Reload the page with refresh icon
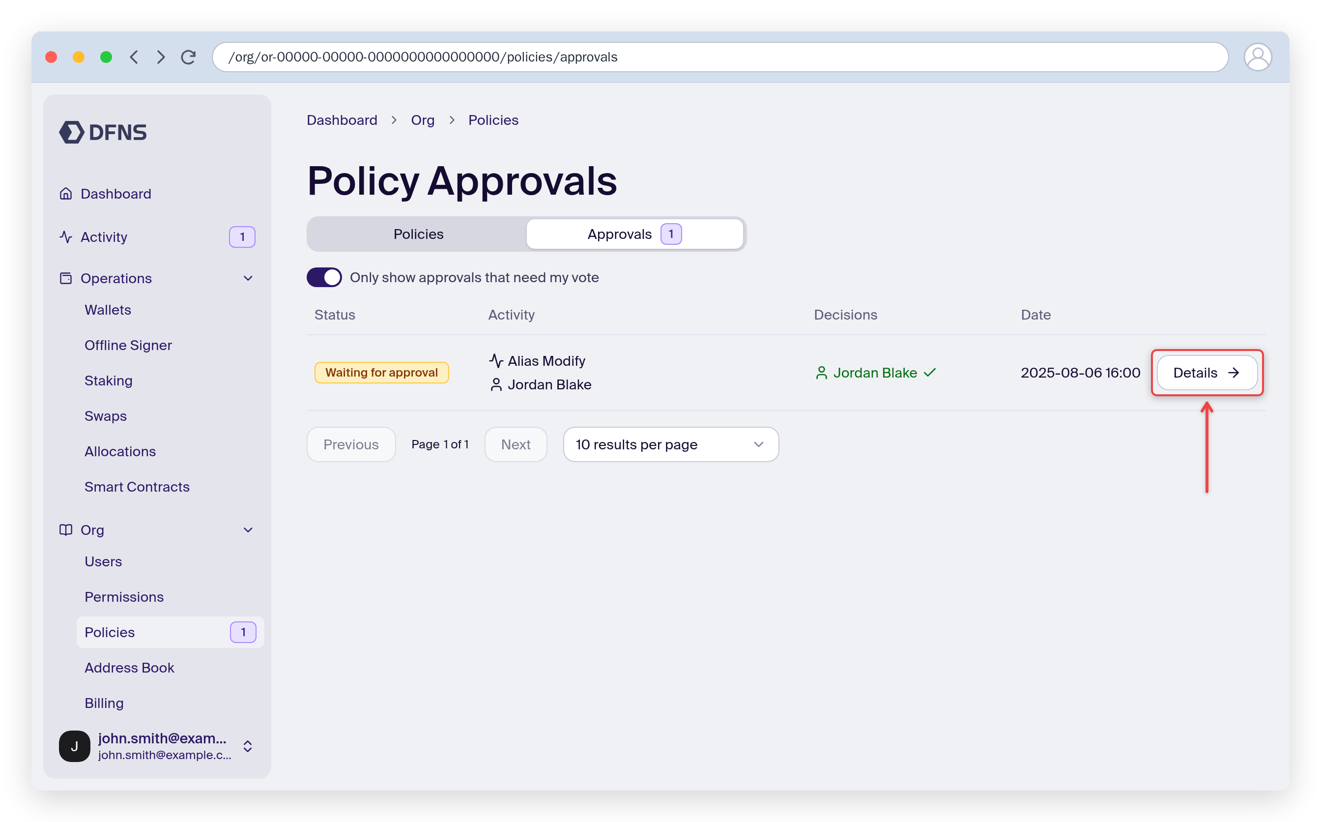 [189, 57]
